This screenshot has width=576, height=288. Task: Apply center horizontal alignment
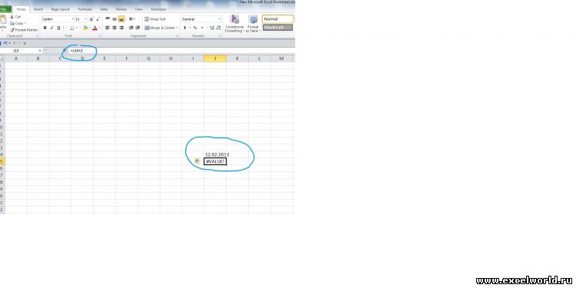point(114,28)
